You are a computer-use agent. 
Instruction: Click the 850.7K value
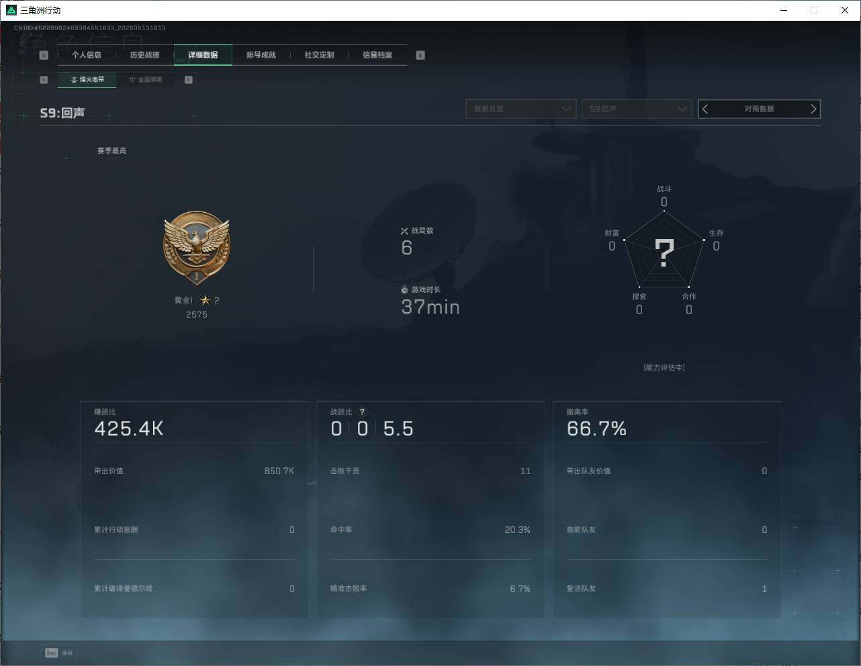pos(279,471)
